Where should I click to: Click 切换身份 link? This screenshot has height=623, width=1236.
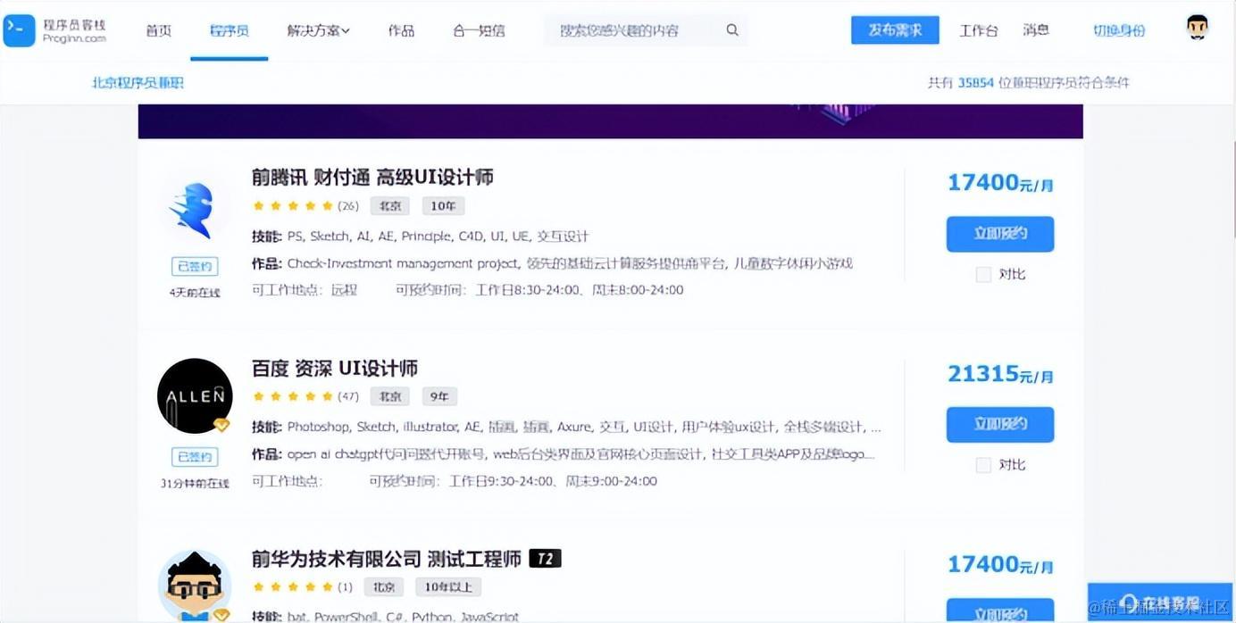tap(1119, 30)
